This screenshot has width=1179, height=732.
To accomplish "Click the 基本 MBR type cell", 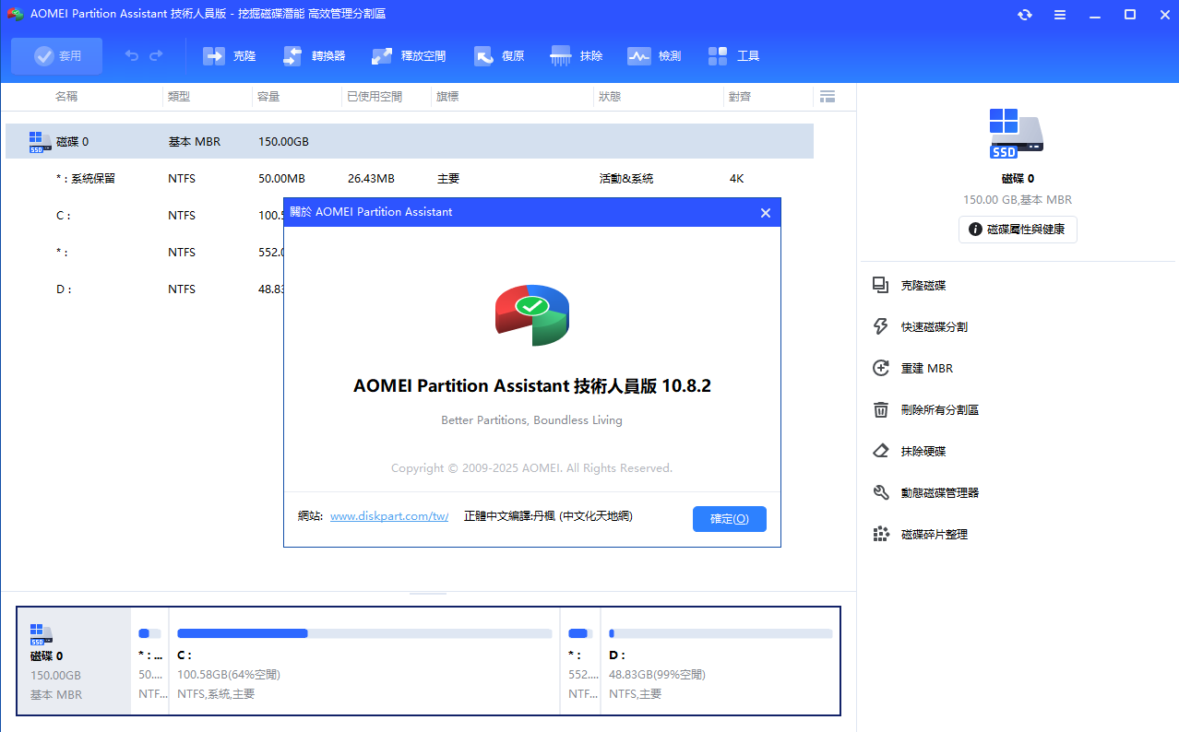I will (195, 142).
